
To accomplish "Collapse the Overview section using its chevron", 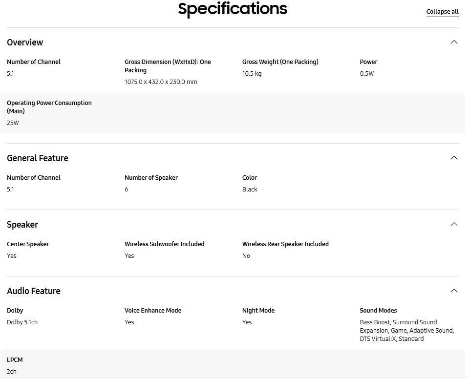I will pos(454,42).
